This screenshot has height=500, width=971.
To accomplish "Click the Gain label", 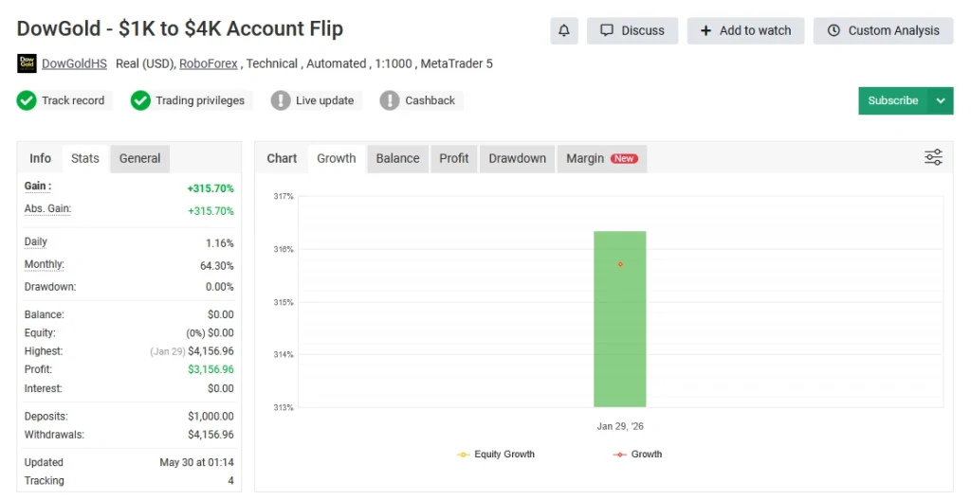I will [38, 186].
